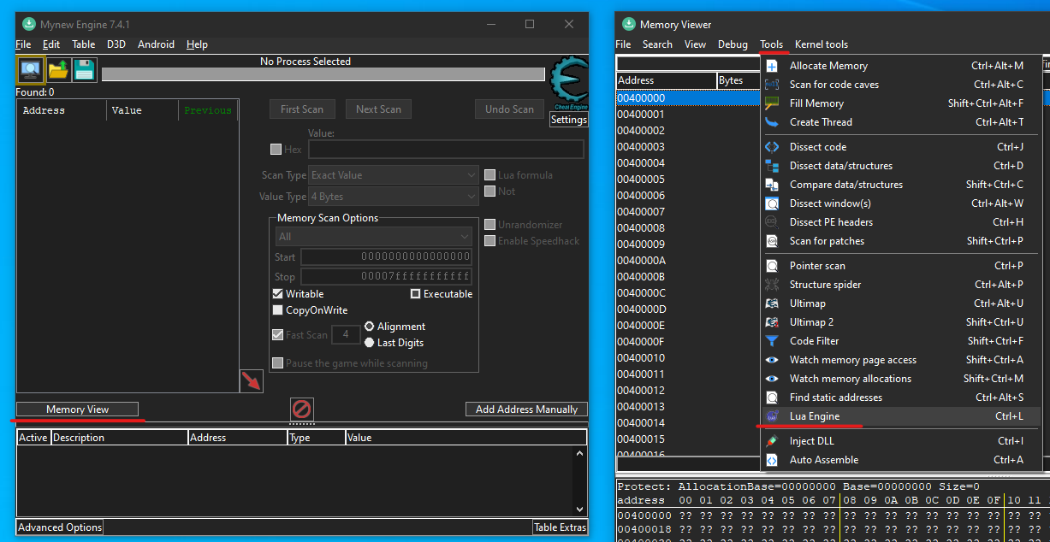
Task: Uncheck the Writable checkbox
Action: point(277,294)
